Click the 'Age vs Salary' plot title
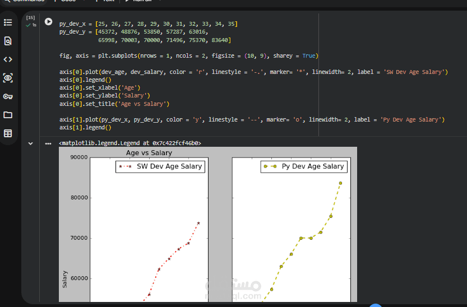Screen dimensions: 467x307 (149, 153)
